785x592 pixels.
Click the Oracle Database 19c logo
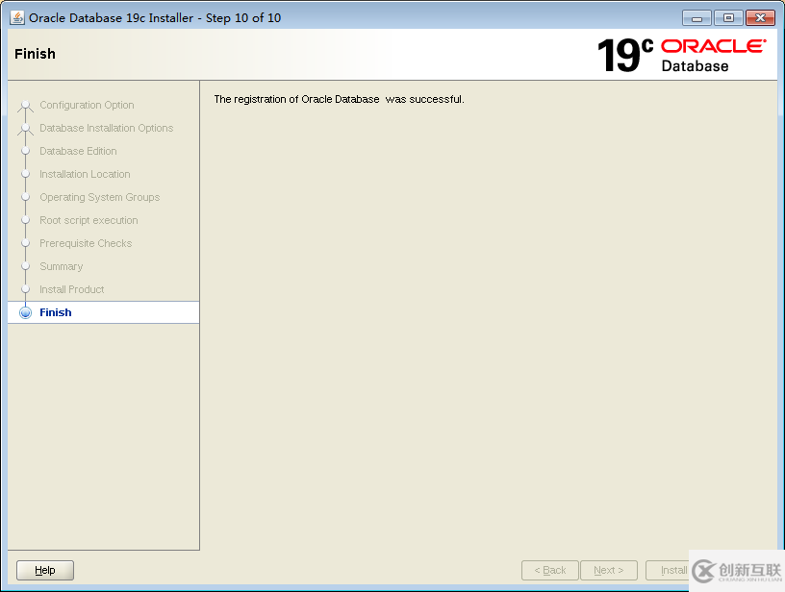pos(681,55)
